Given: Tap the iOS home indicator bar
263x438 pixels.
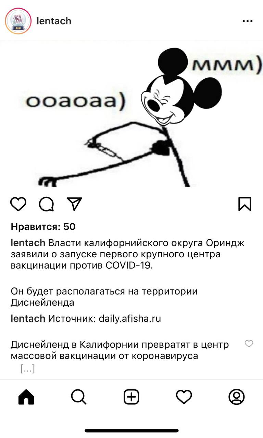Looking at the screenshot, I should pyautogui.click(x=131, y=430).
